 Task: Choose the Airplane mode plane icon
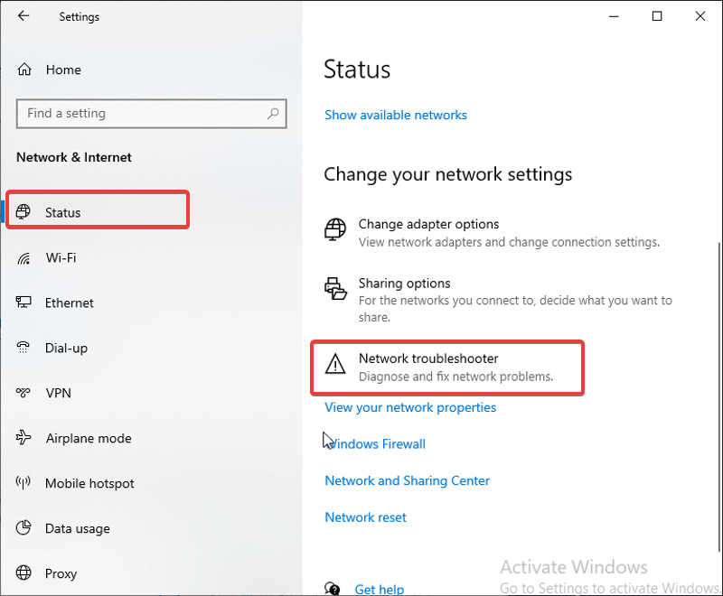click(23, 437)
